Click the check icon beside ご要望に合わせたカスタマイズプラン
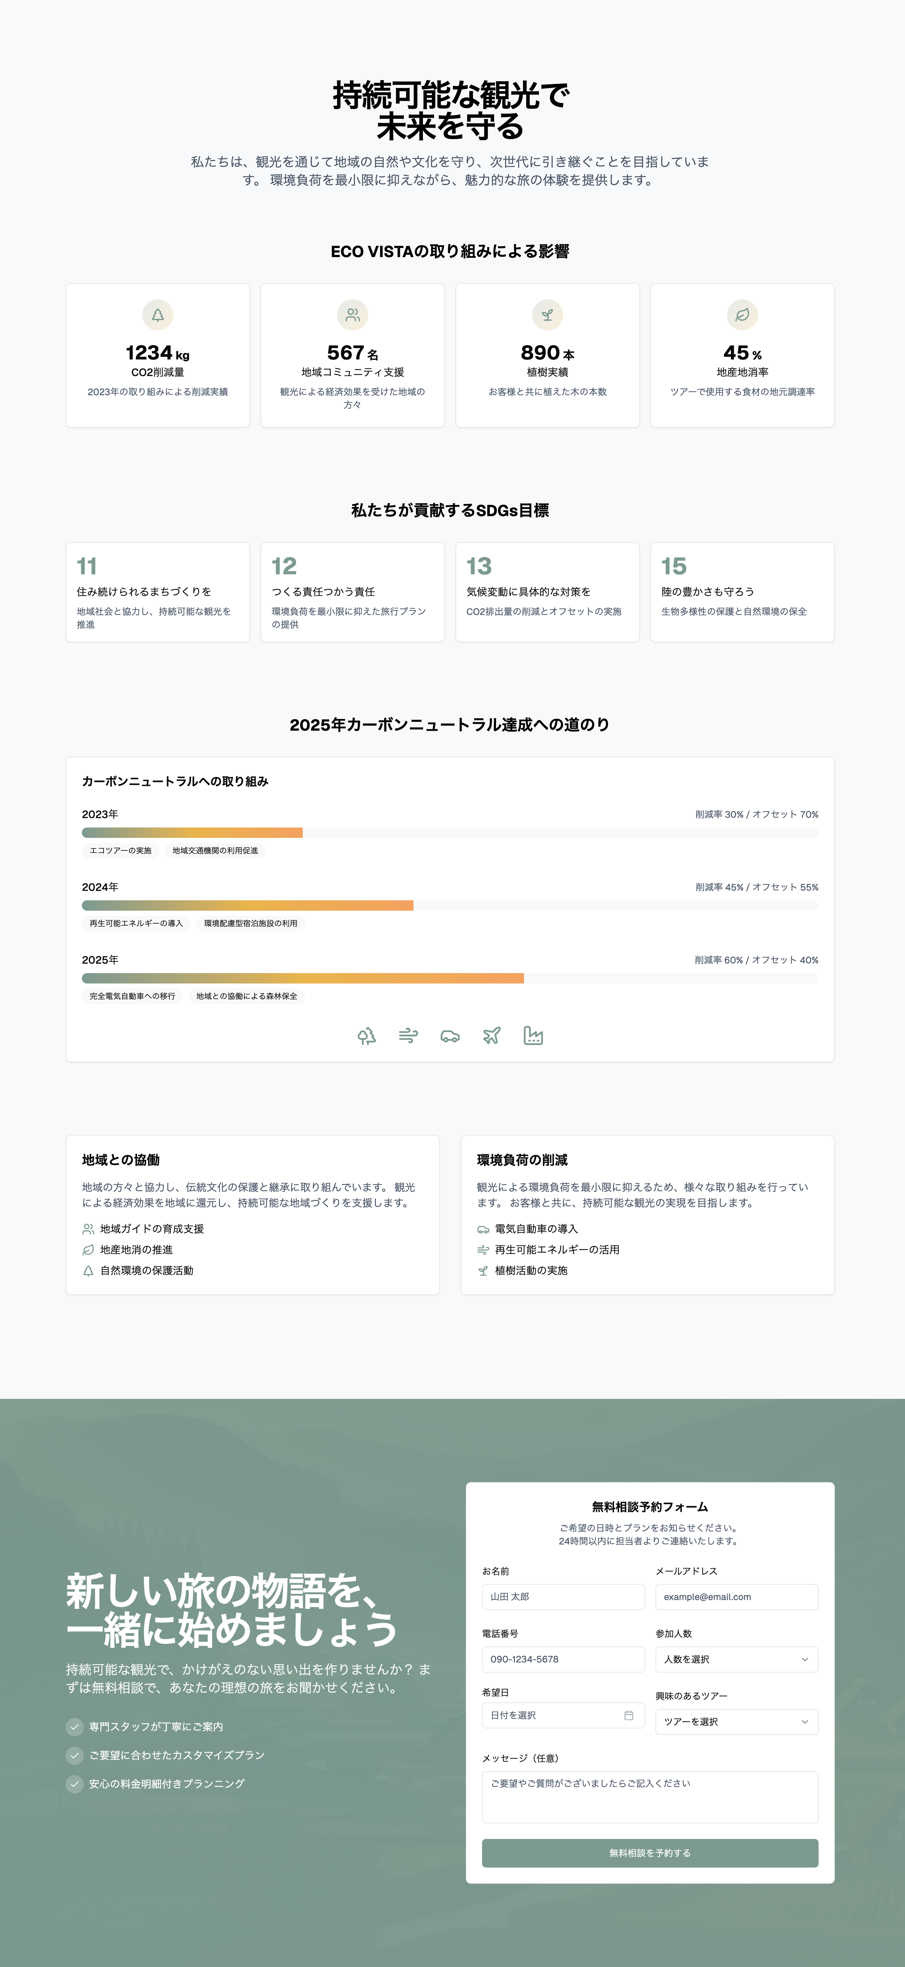 pyautogui.click(x=75, y=1755)
